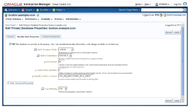Click the Favorites star icon
The image size is (189, 107).
38,10
